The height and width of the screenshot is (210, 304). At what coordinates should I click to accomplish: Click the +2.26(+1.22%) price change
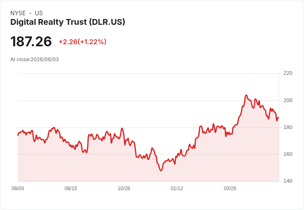click(83, 42)
